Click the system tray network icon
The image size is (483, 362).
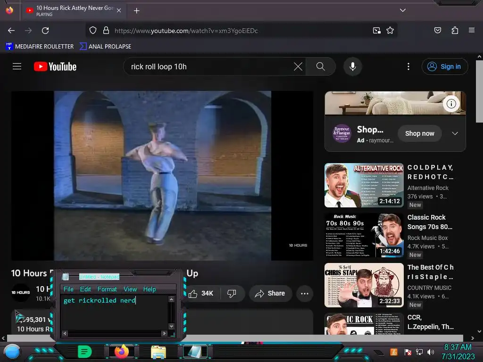point(419,352)
